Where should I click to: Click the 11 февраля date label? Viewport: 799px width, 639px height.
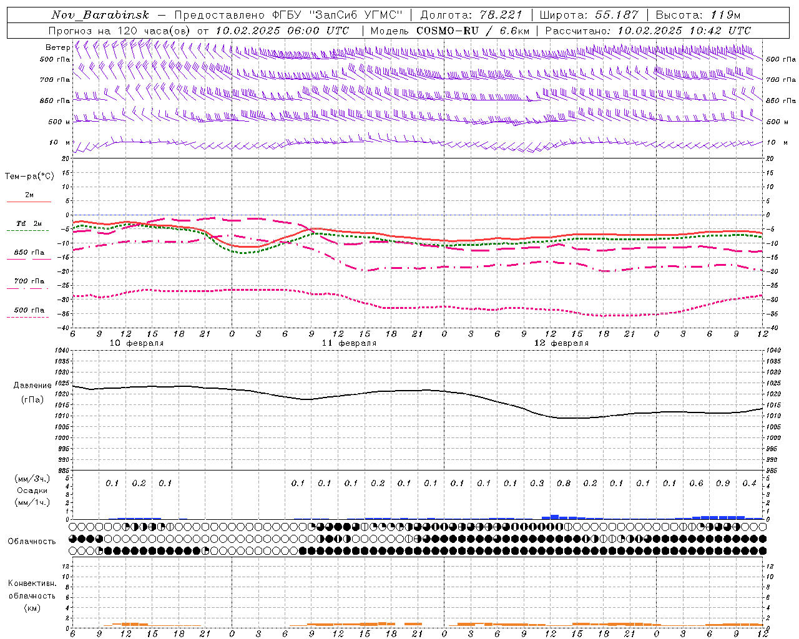tap(349, 343)
